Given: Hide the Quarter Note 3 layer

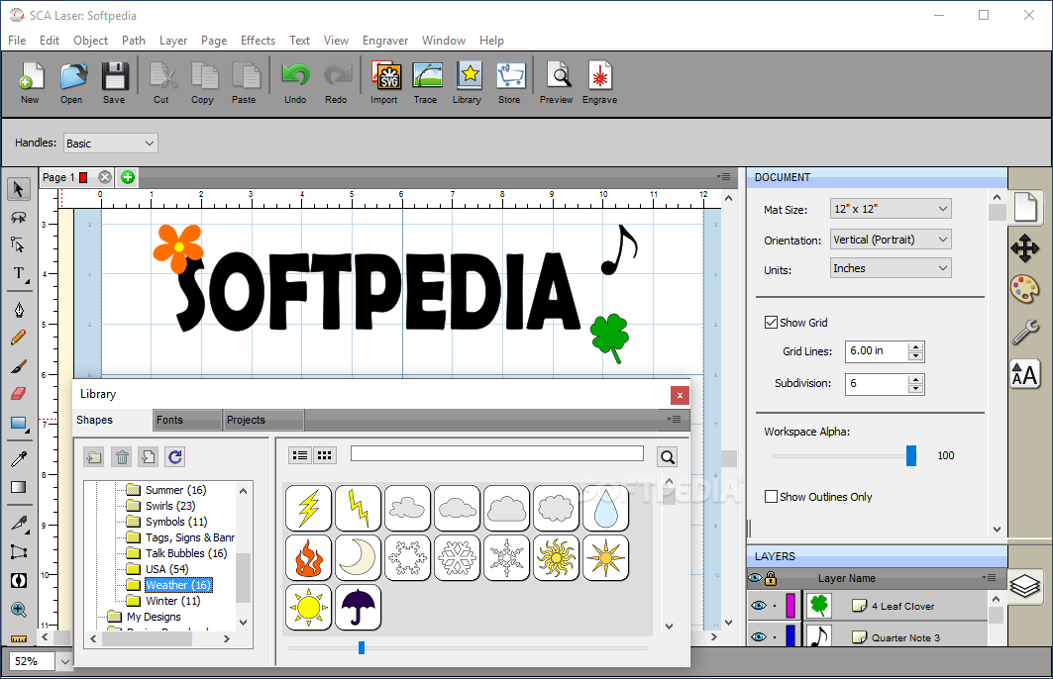Looking at the screenshot, I should 759,637.
